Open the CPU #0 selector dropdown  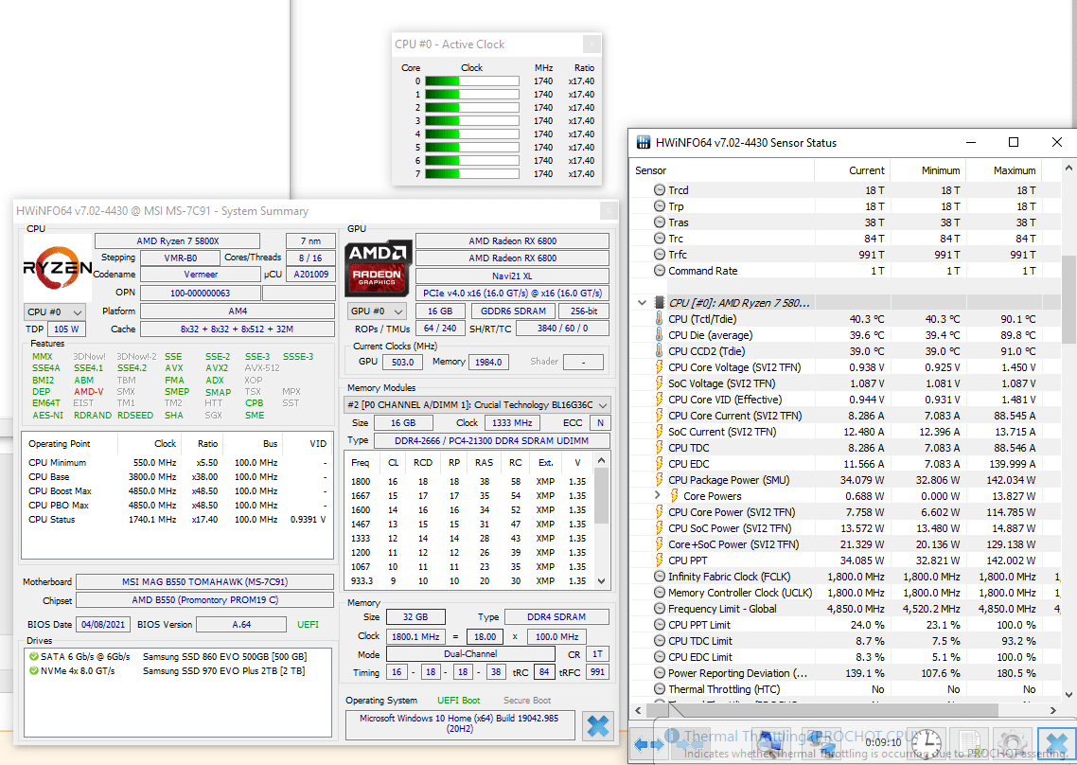[54, 311]
